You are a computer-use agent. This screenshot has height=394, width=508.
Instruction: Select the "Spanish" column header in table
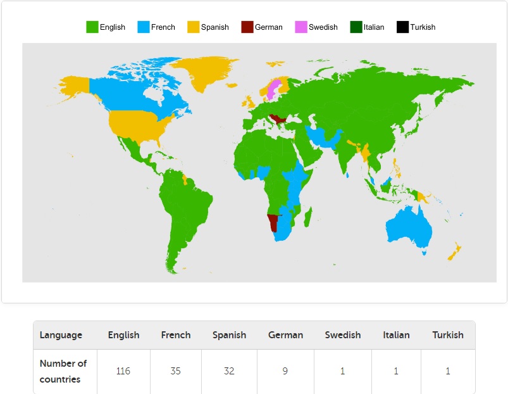pyautogui.click(x=230, y=335)
